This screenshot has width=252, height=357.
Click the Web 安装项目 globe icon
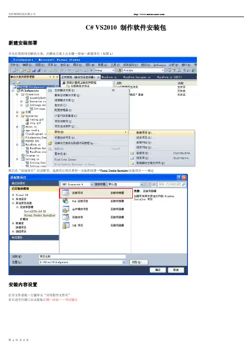point(66,201)
